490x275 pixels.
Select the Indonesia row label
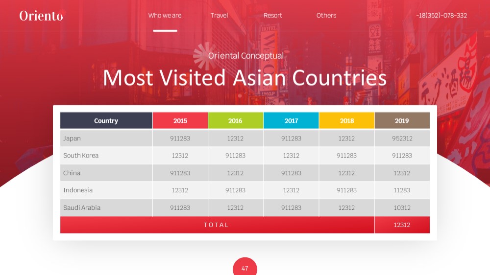click(x=78, y=190)
